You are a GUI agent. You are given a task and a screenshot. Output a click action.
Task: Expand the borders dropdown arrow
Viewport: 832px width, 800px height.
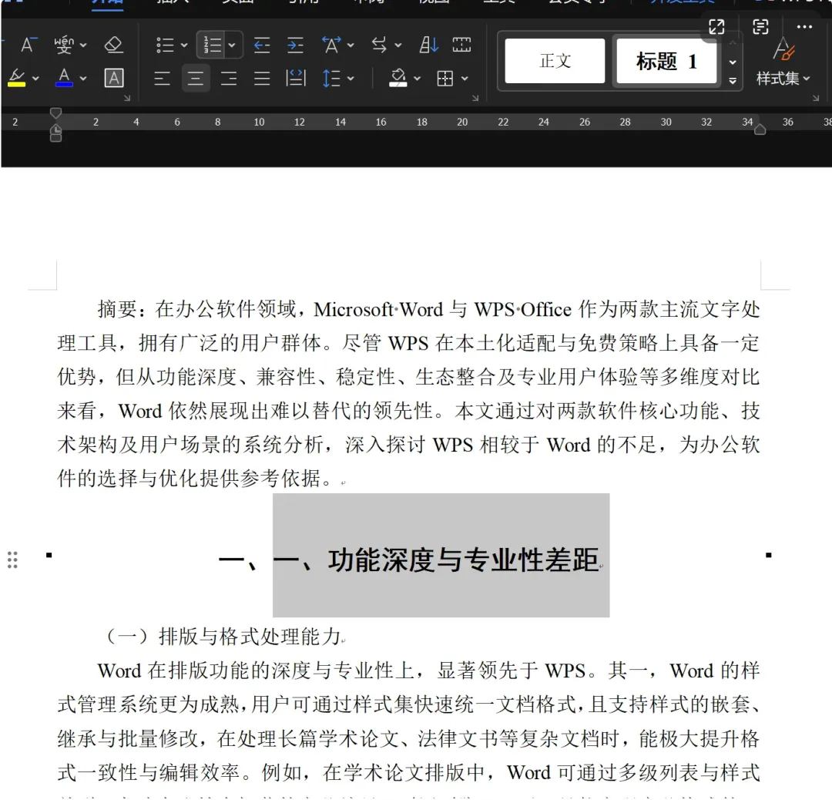[x=465, y=79]
